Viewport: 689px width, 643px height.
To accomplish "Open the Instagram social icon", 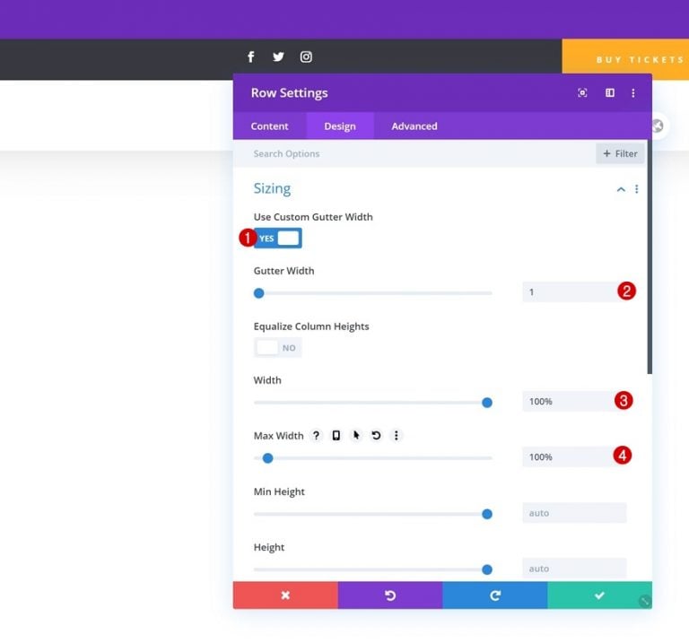I will (x=306, y=57).
